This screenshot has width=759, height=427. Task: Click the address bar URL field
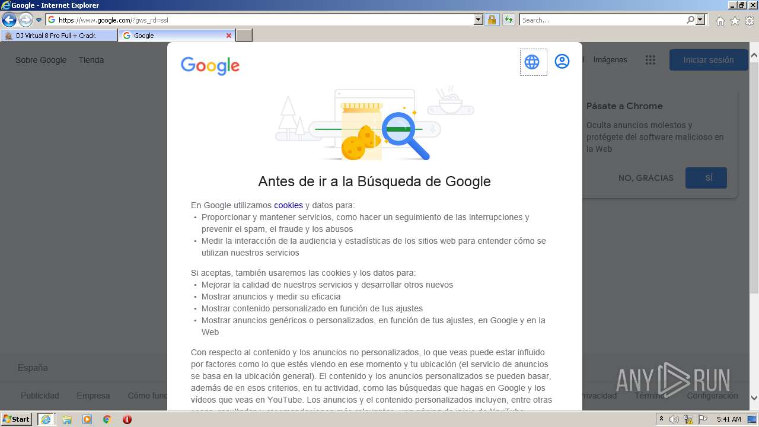(x=260, y=20)
